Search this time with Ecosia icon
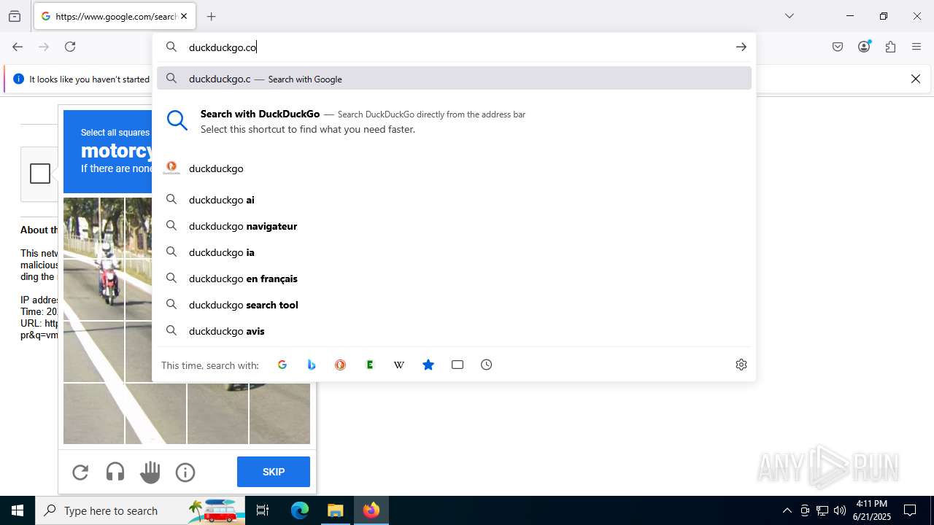 [370, 365]
